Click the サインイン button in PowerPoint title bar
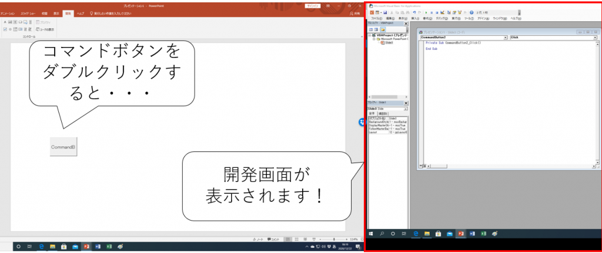This screenshot has width=602, height=253. (x=312, y=6)
